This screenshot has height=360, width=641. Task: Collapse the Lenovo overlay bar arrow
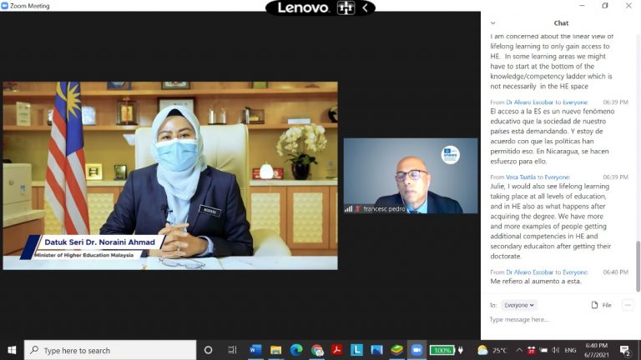364,7
